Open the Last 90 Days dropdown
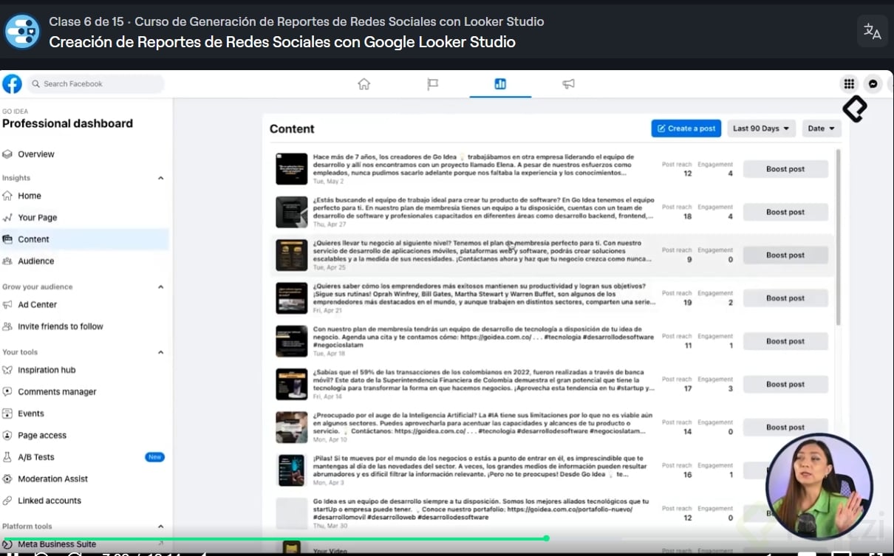 pos(761,128)
